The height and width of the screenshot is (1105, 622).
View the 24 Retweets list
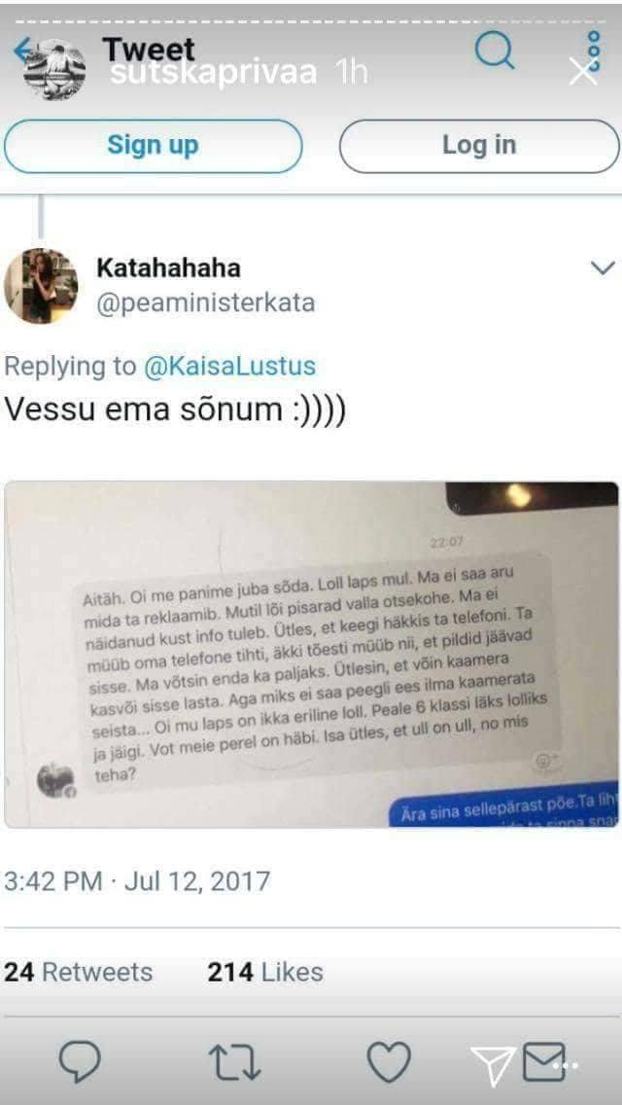pos(78,972)
